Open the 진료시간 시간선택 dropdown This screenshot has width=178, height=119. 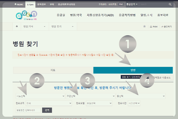tap(134, 103)
